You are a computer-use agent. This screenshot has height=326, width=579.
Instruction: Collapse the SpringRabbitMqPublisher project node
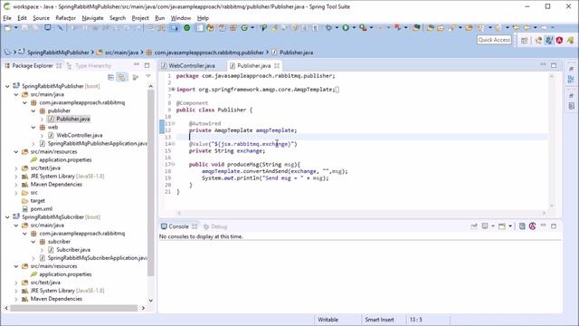(7, 86)
